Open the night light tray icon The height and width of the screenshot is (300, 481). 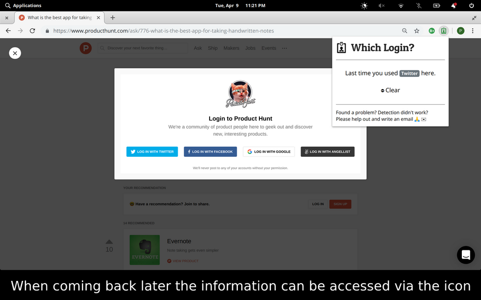364,6
